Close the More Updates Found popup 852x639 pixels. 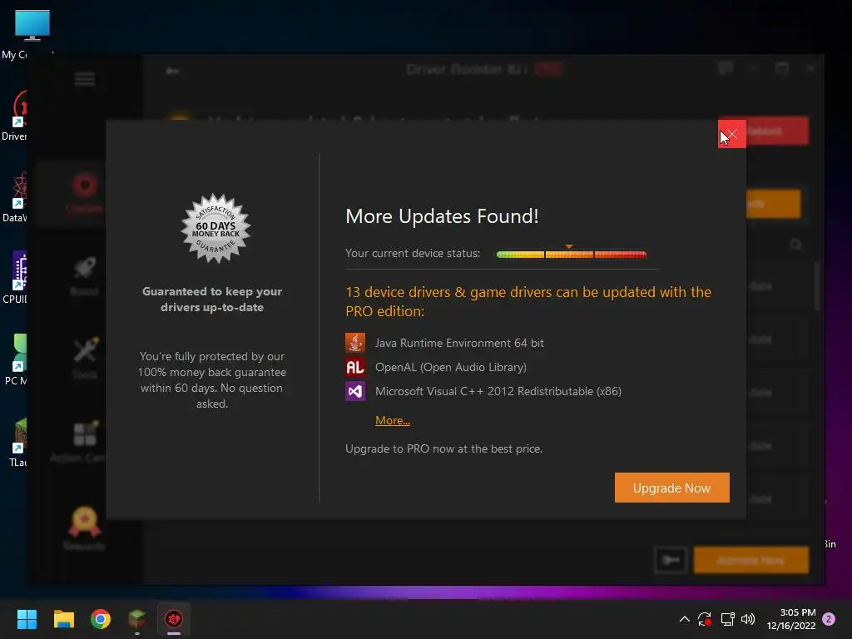731,134
